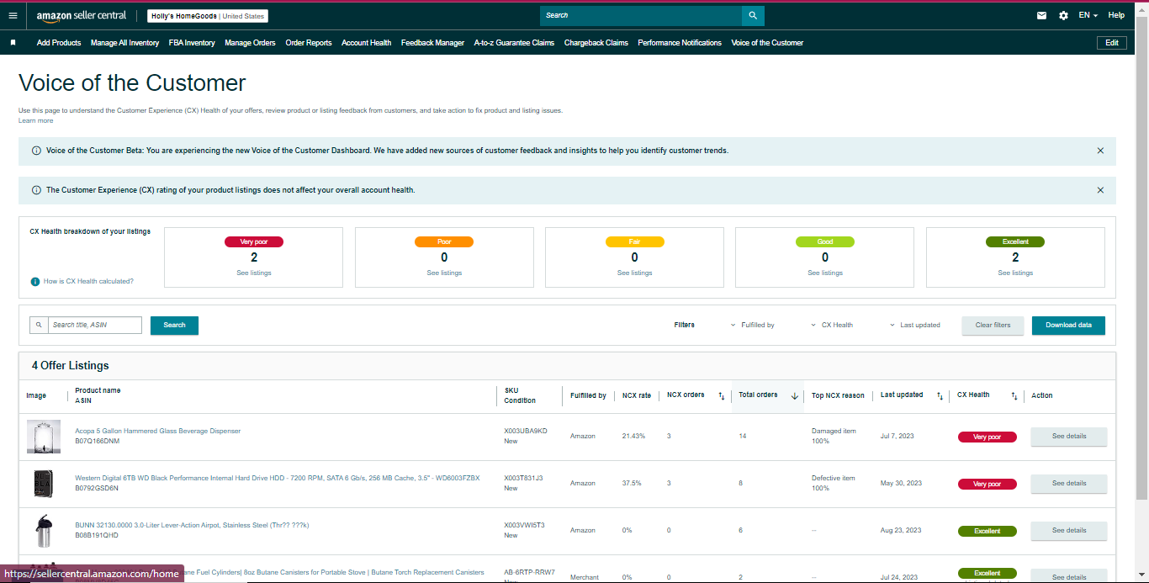Click the Excellent green badge card

click(x=1015, y=257)
